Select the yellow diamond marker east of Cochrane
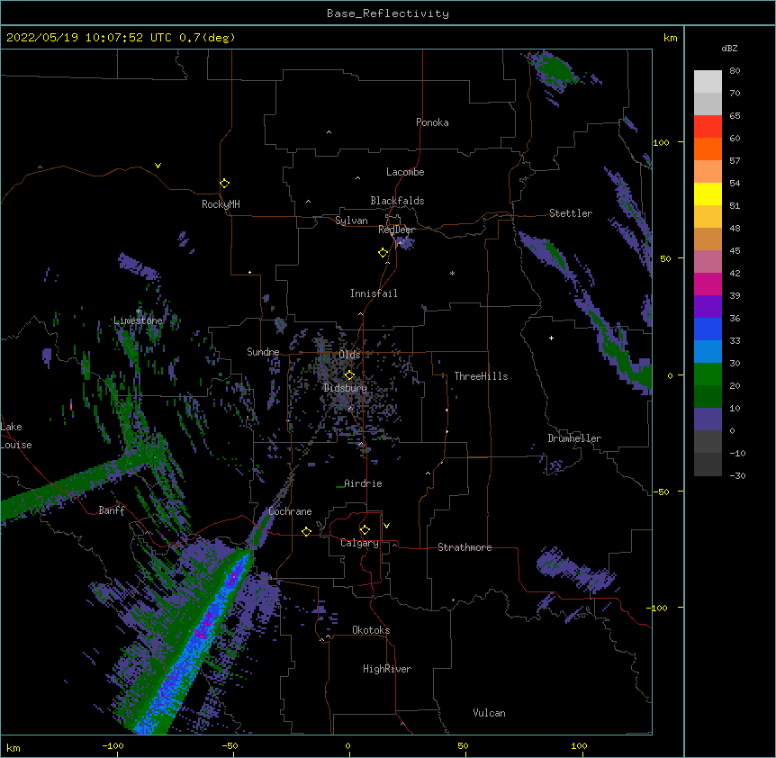This screenshot has width=776, height=758. (306, 531)
